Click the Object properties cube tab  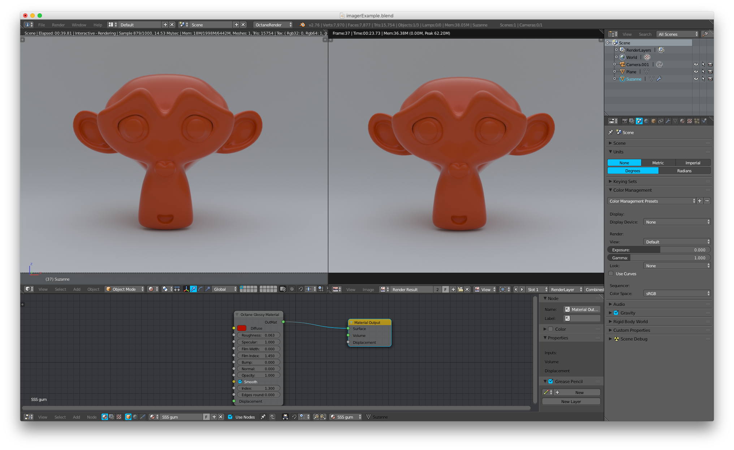tap(653, 121)
